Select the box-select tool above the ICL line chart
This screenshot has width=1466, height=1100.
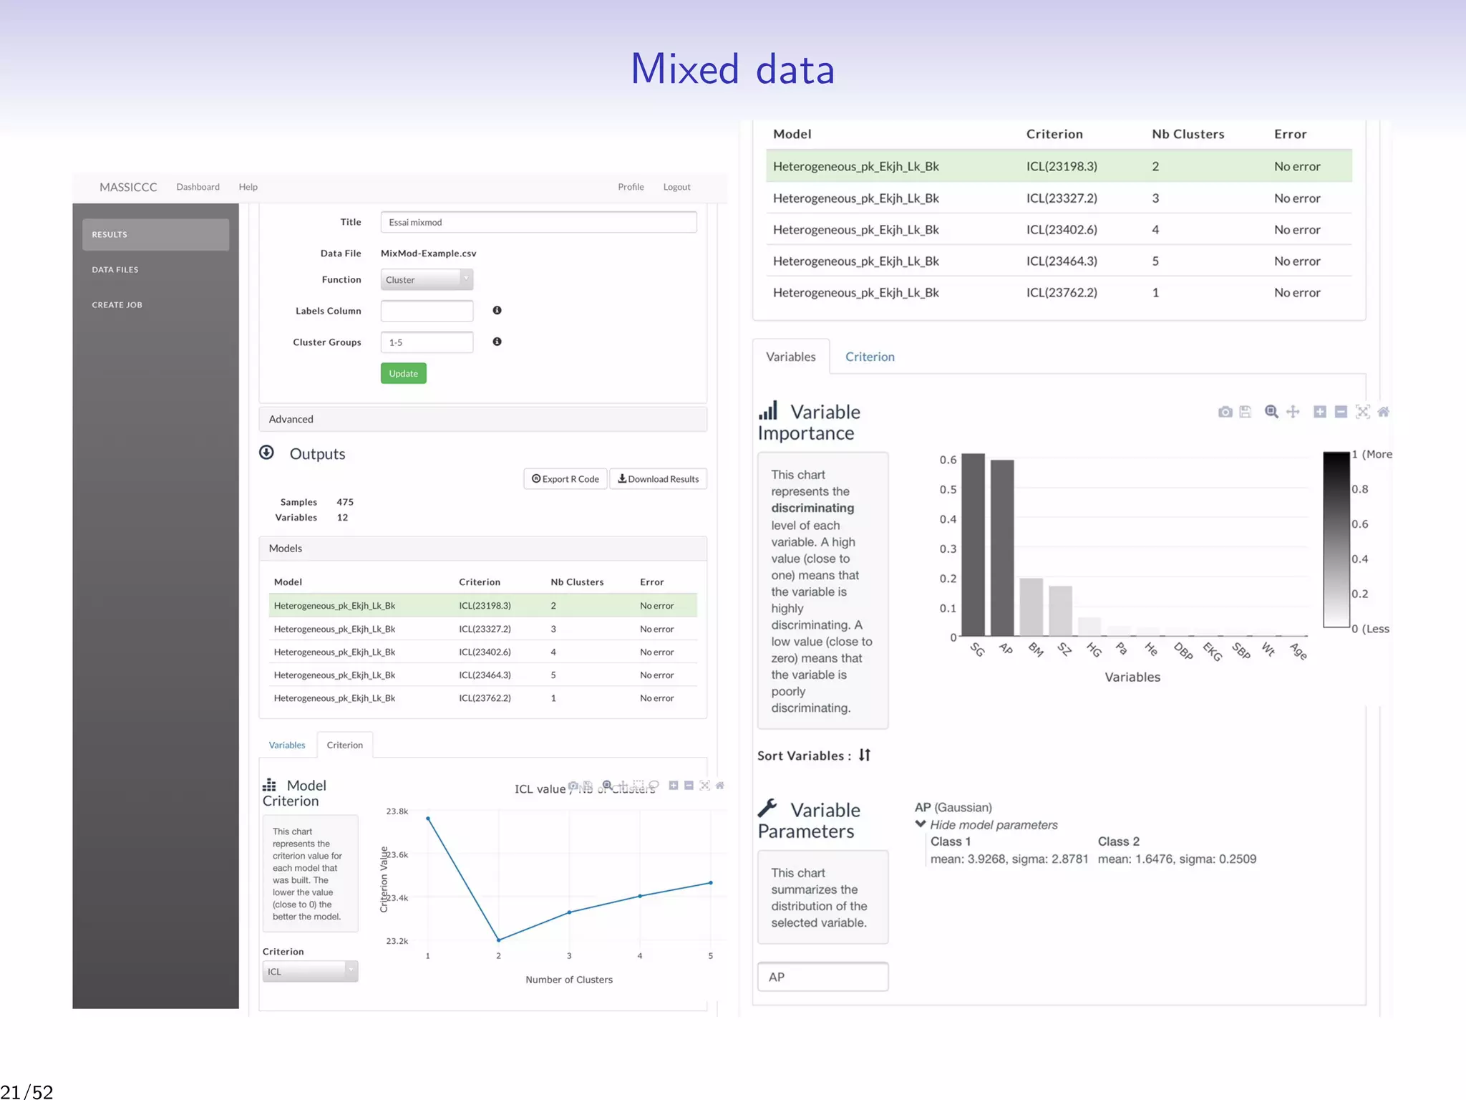639,784
